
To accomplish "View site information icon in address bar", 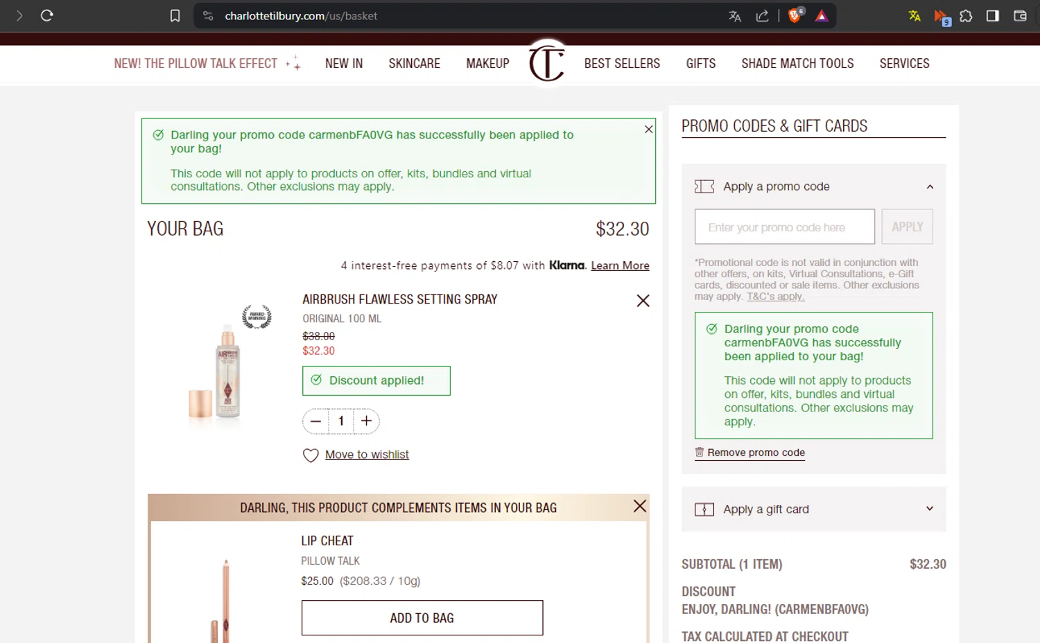I will tap(208, 15).
